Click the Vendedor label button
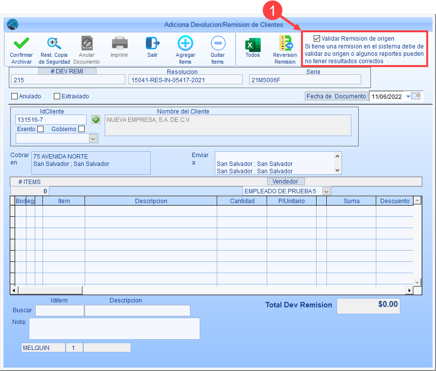 pos(286,181)
